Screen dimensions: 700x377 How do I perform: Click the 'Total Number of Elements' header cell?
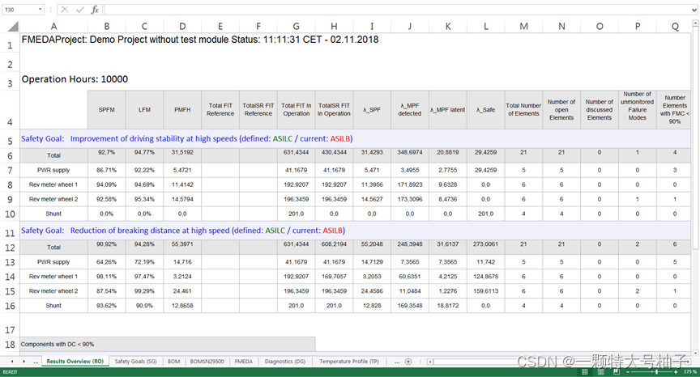(523, 110)
